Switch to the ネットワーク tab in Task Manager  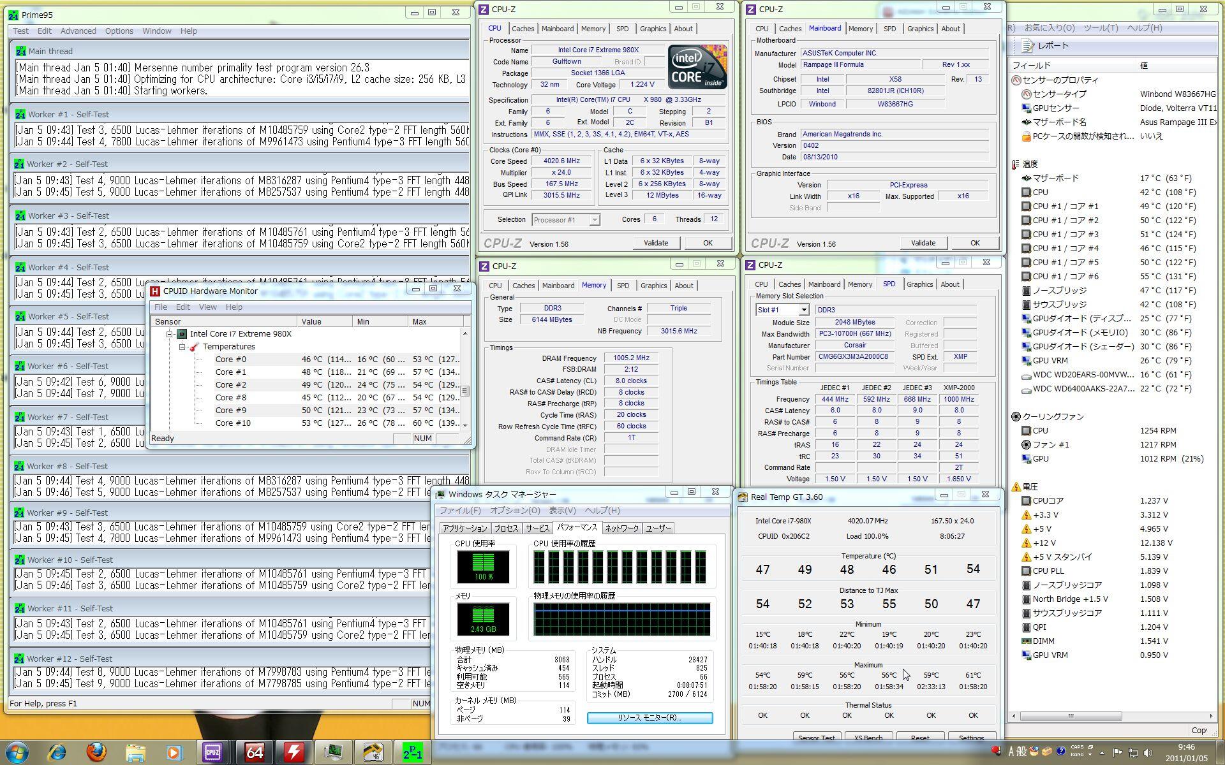[x=621, y=528]
